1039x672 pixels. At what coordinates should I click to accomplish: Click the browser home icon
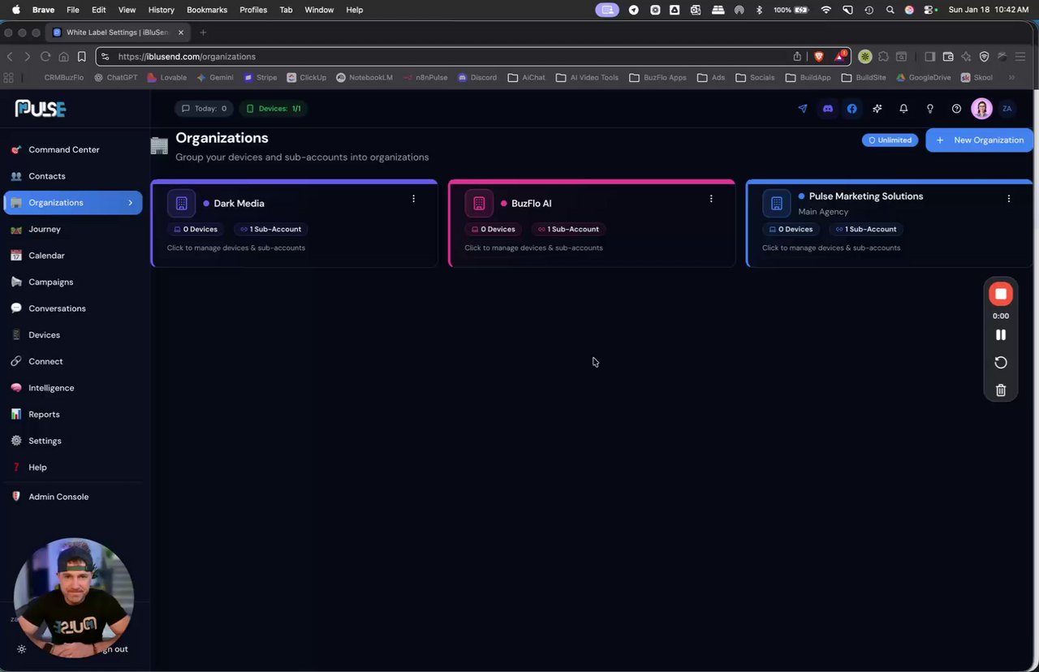(63, 57)
